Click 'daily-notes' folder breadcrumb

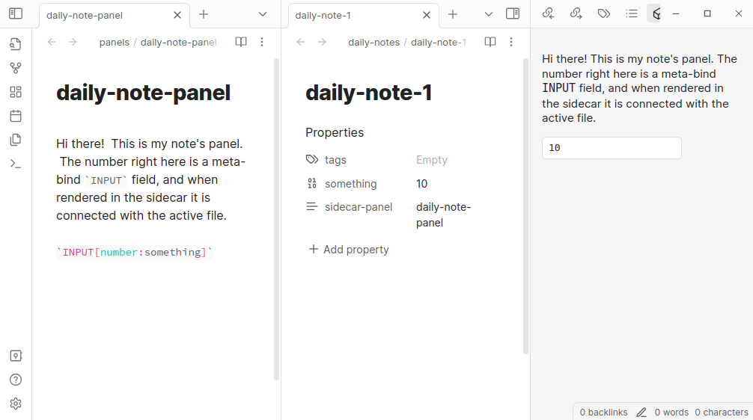click(x=374, y=42)
